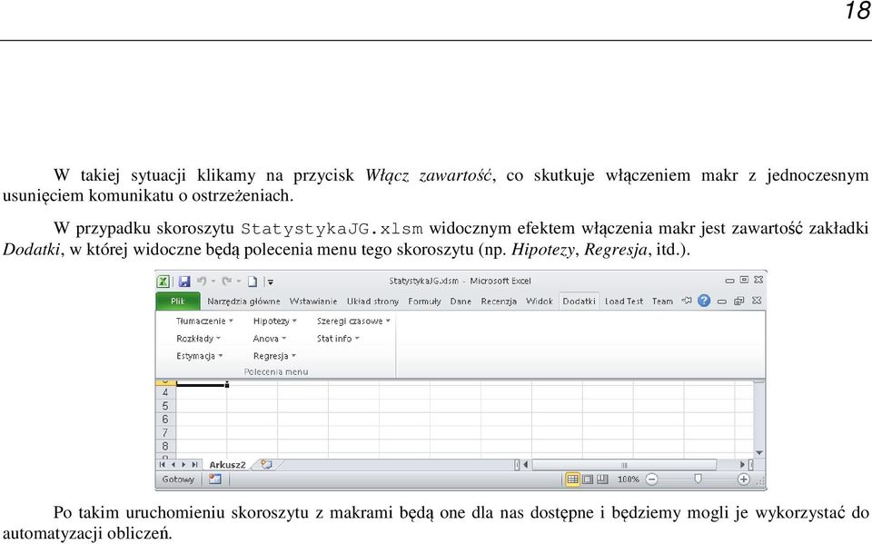
Task: Click the Gotowy status bar text
Action: 178,479
